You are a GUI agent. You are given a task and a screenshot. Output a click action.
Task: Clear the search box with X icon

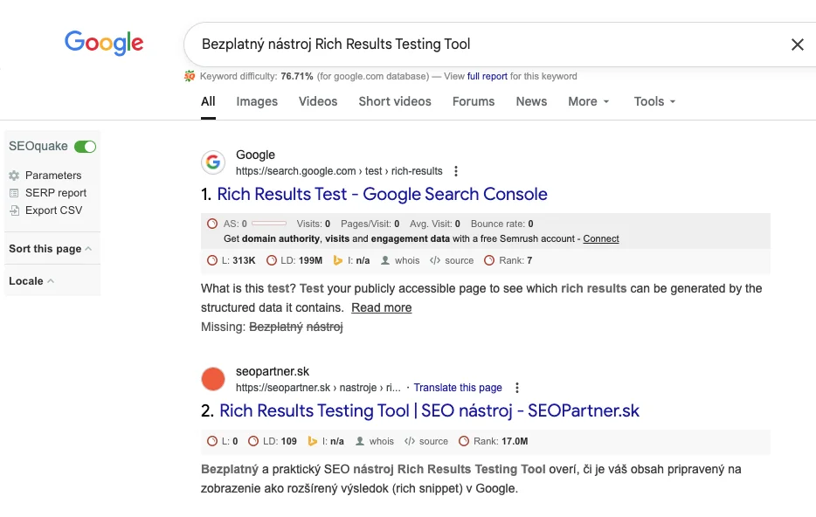tap(797, 45)
